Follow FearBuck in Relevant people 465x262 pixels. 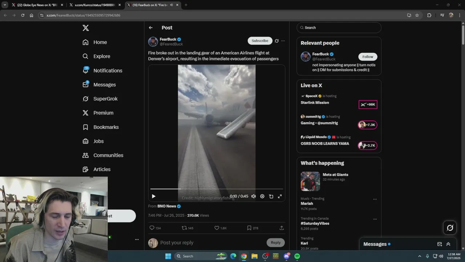(368, 57)
